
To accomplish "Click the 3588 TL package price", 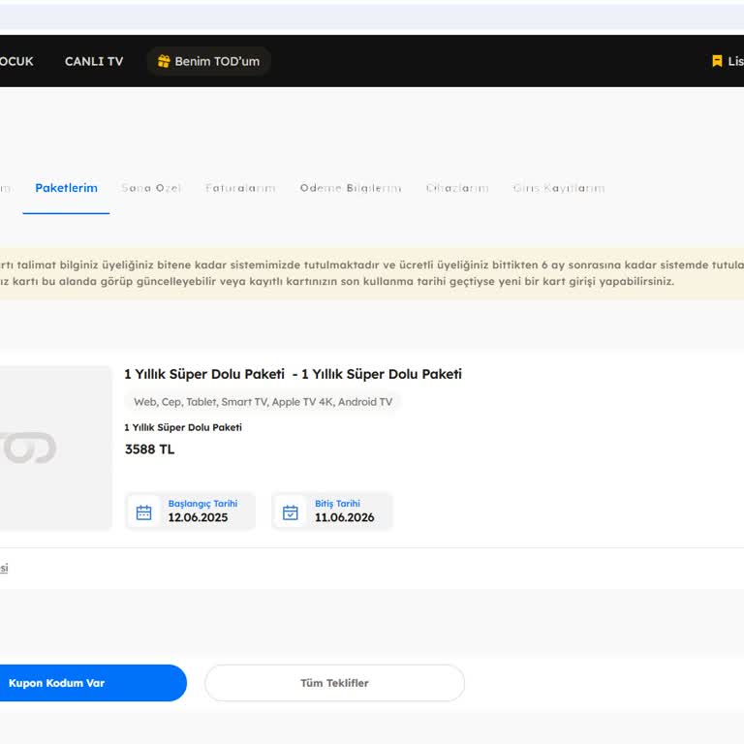I will coord(150,449).
